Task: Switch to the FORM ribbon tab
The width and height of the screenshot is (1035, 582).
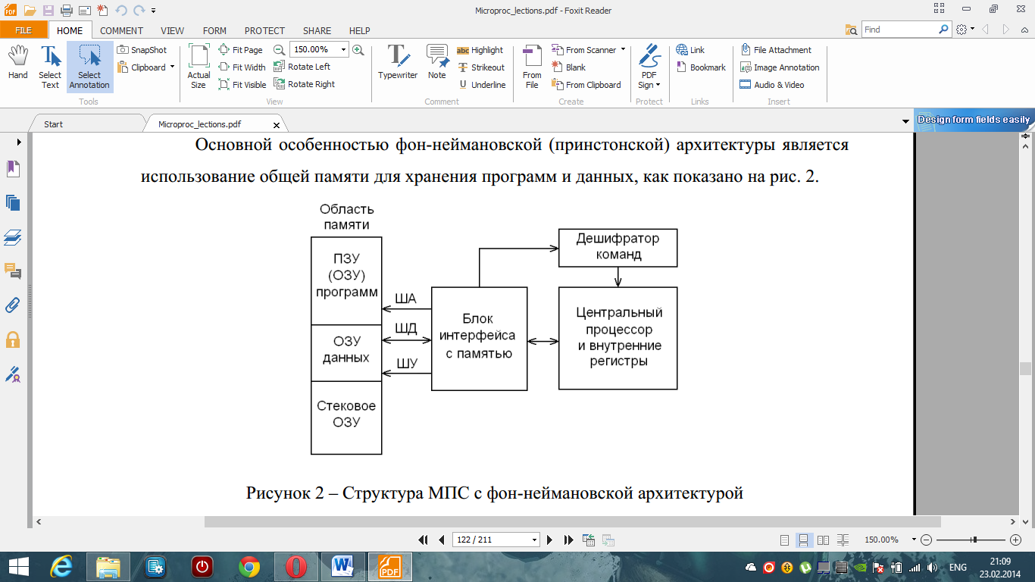Action: point(214,30)
